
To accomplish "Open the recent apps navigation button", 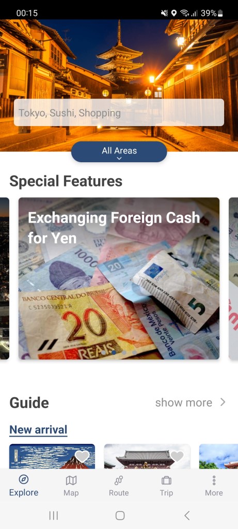I will pos(54,515).
